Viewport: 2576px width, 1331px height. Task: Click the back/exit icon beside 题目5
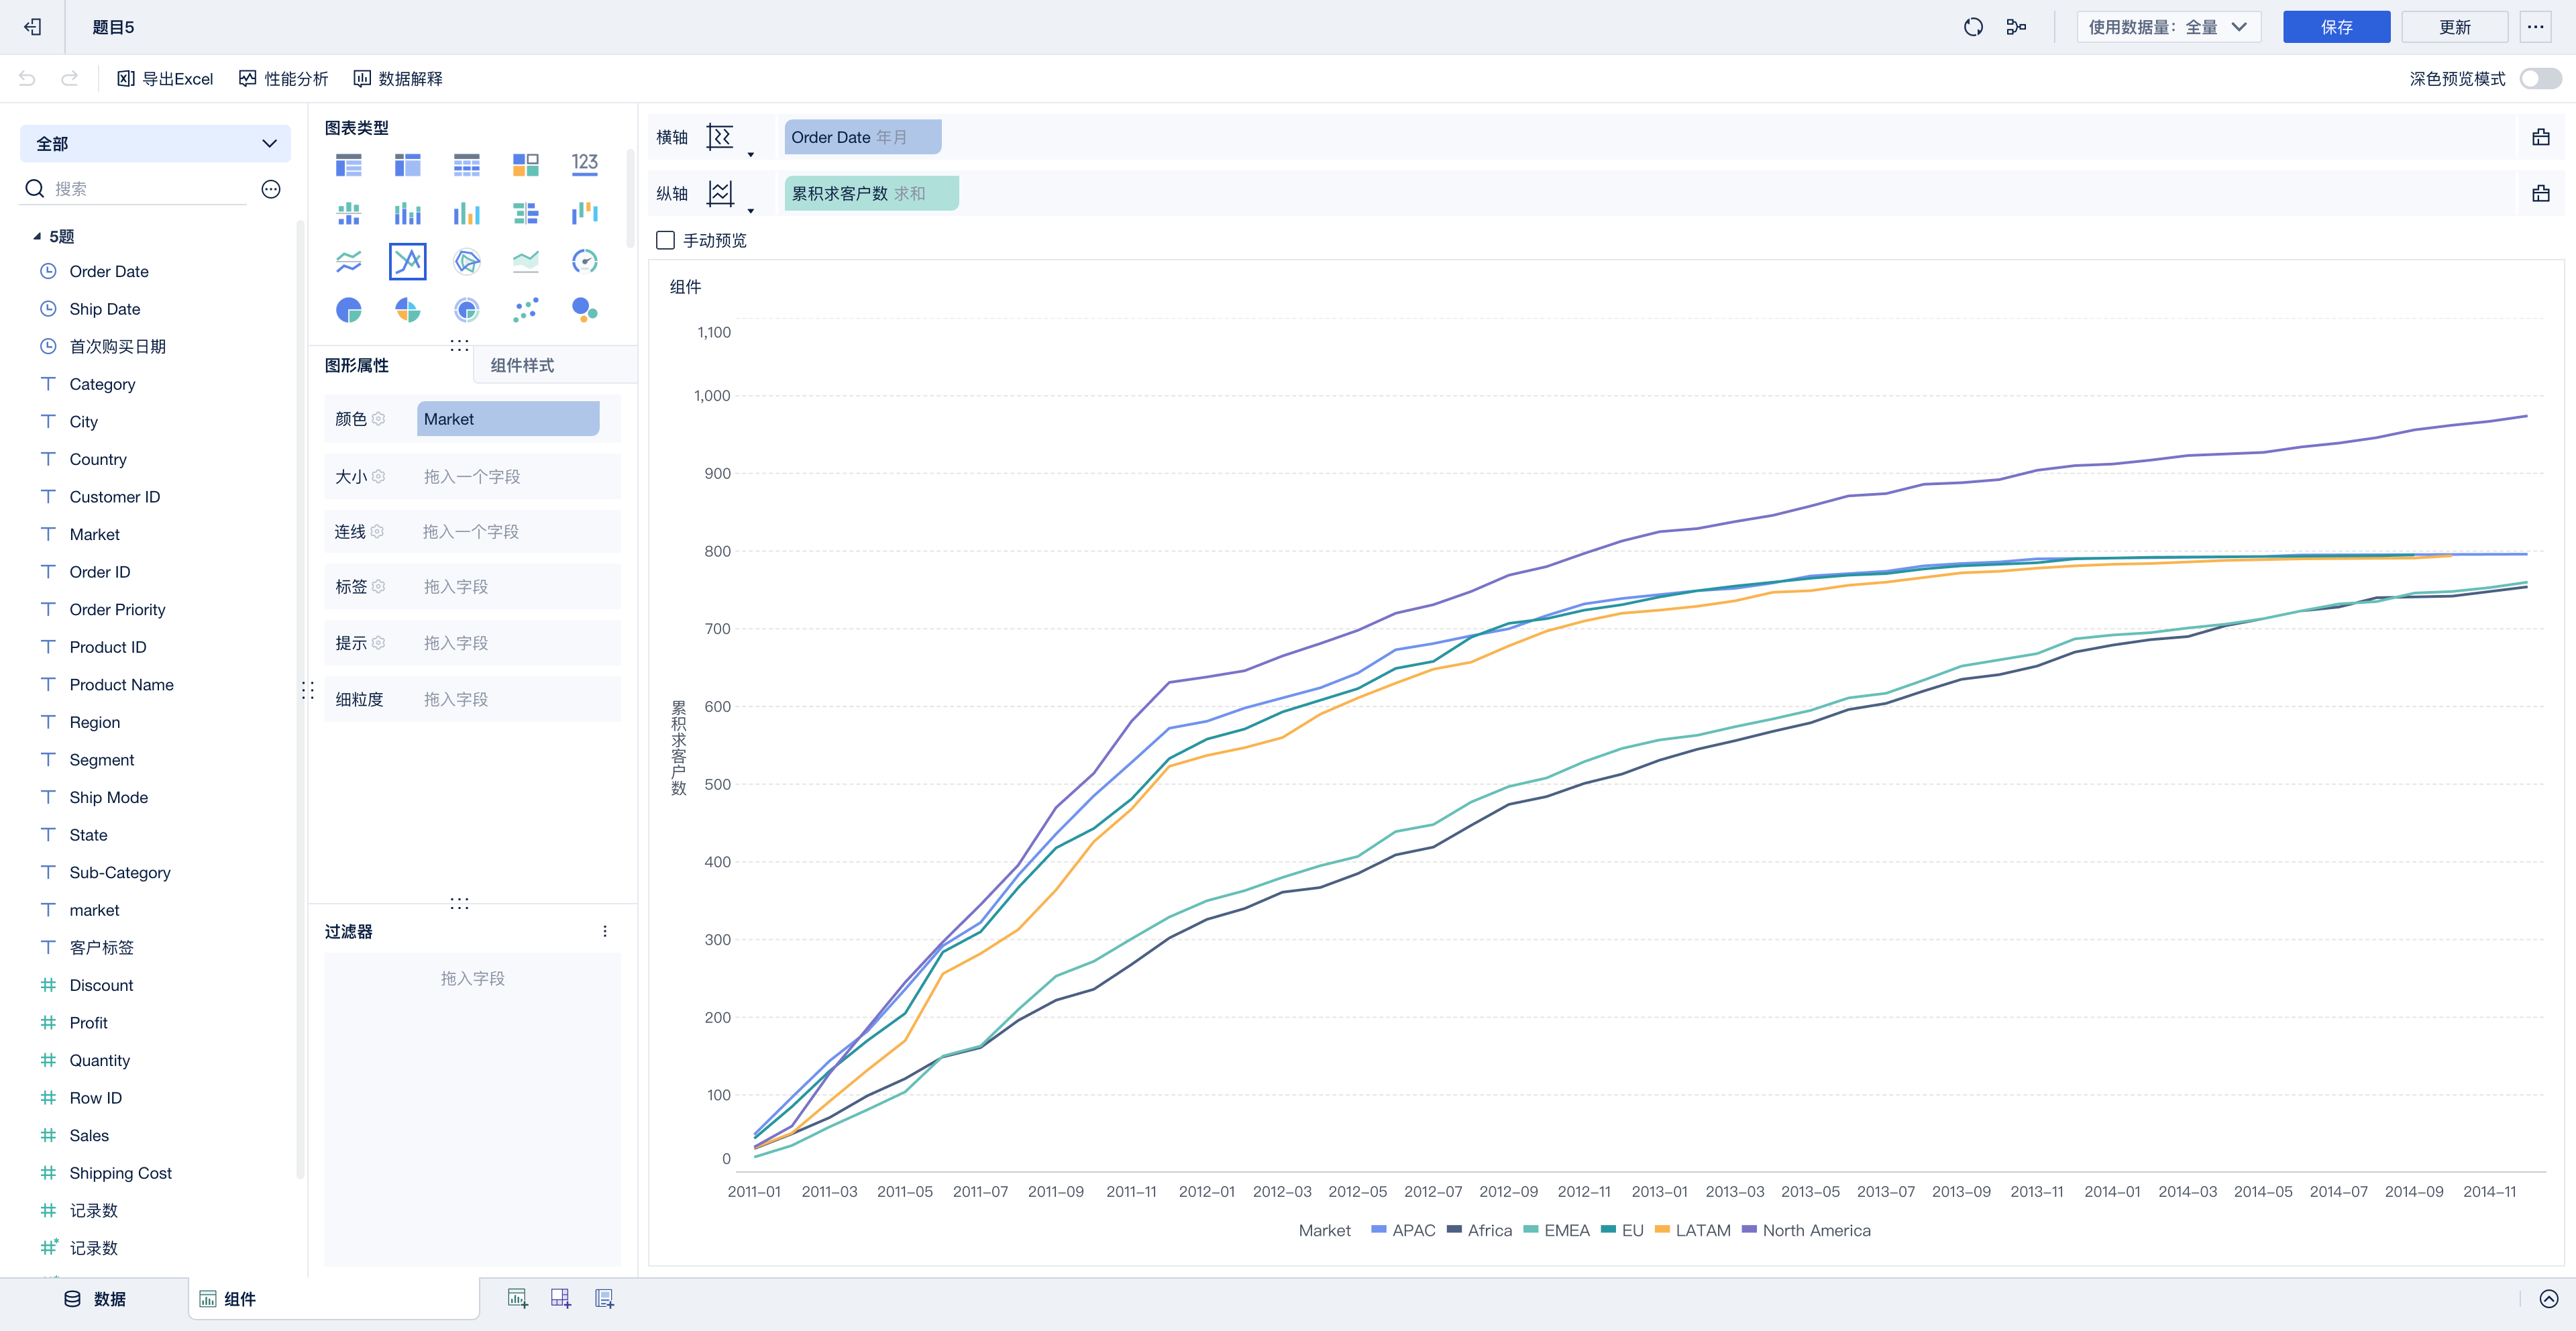click(x=33, y=27)
